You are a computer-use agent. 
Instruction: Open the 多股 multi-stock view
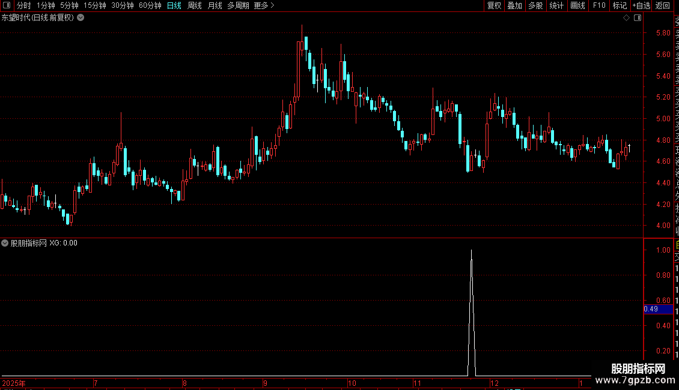(535, 5)
